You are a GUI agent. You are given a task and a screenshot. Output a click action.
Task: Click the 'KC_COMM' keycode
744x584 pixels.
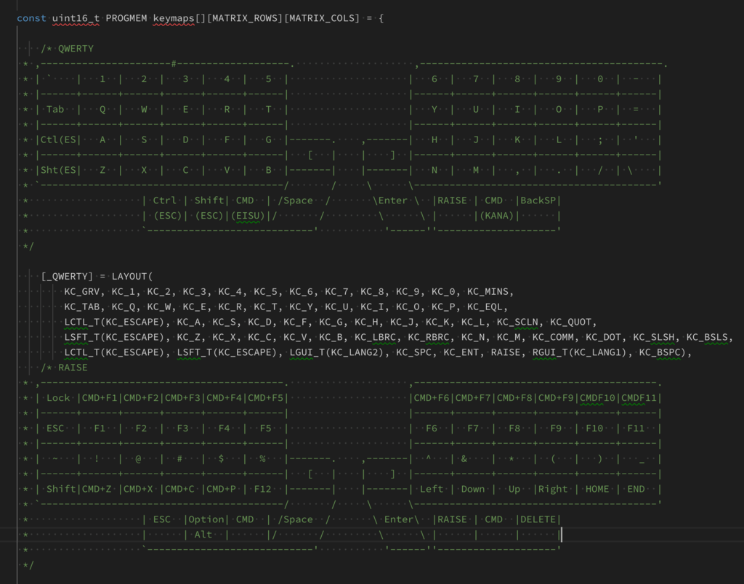553,337
